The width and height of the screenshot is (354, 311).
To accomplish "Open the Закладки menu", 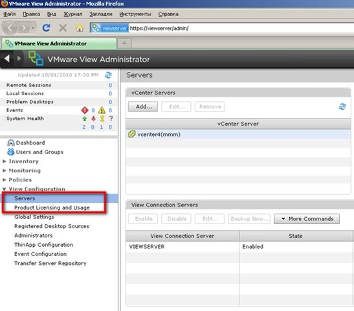I will [x=101, y=14].
